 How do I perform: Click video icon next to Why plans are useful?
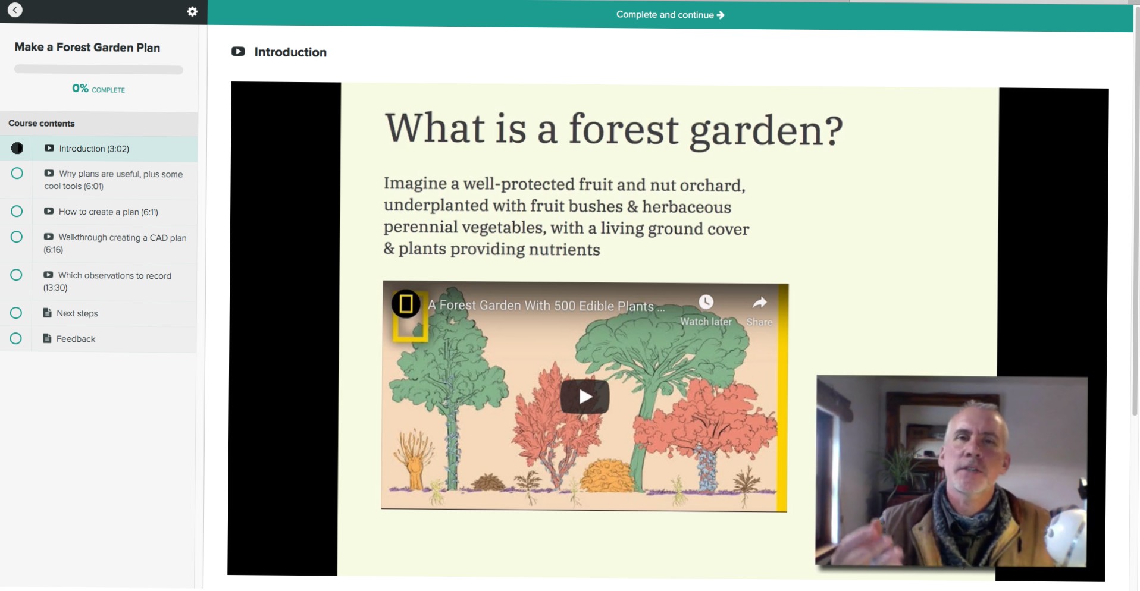coord(49,173)
